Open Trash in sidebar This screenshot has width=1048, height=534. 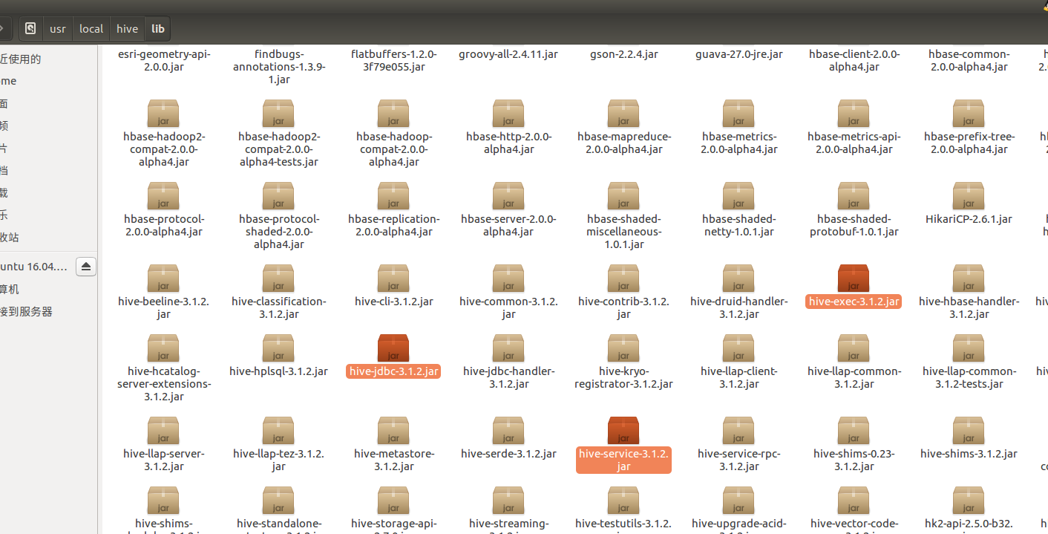point(10,238)
